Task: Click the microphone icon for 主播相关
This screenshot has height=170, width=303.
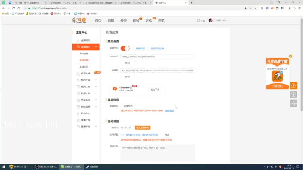Action: click(x=78, y=40)
